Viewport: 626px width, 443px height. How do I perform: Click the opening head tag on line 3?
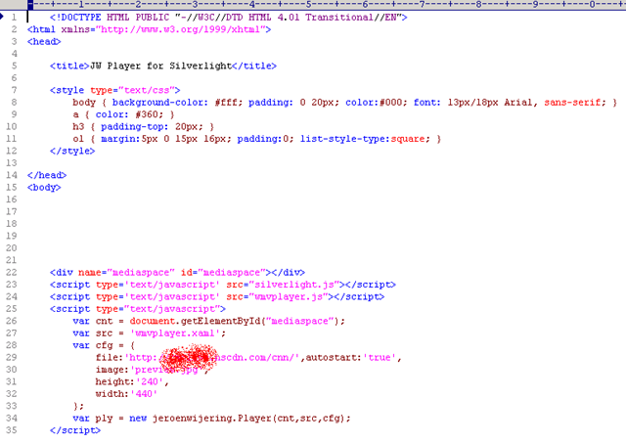(44, 41)
